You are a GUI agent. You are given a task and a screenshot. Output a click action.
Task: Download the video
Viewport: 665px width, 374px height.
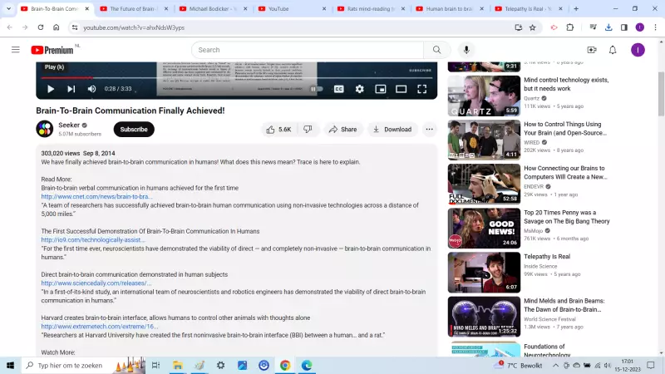[x=392, y=130]
